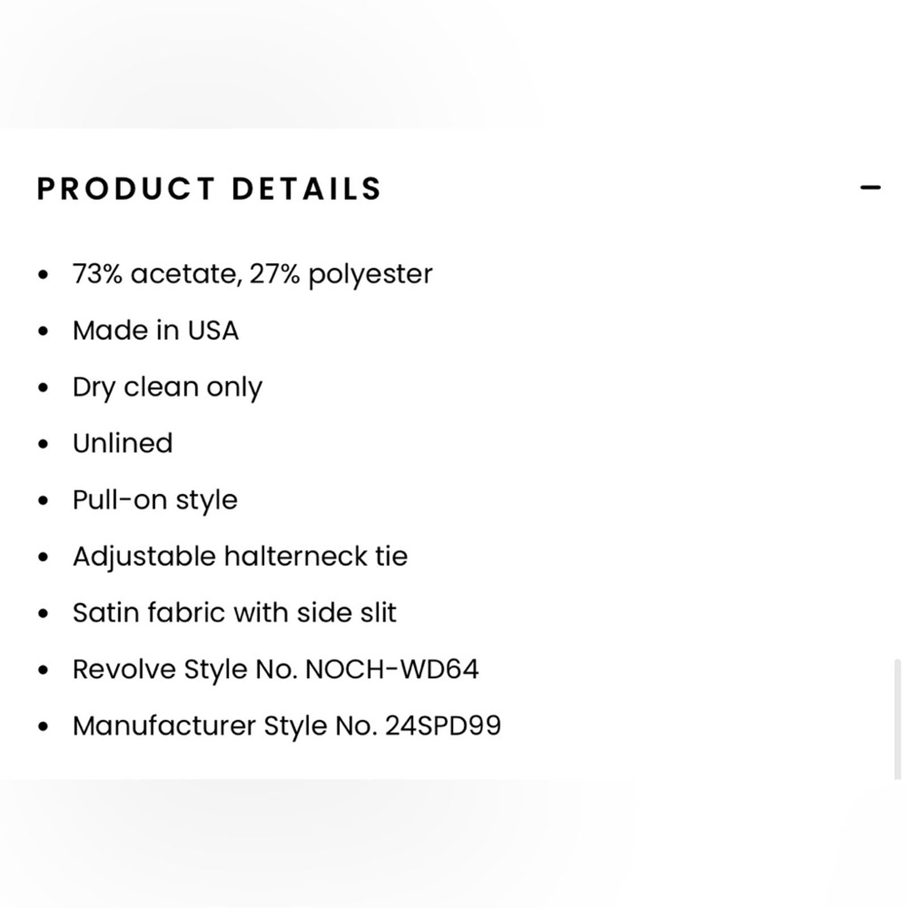Viewport: 908px width, 908px height.
Task: Click the "Dry clean only" text
Action: pyautogui.click(x=167, y=388)
